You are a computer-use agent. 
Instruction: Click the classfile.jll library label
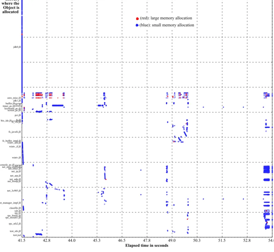(x=15, y=208)
